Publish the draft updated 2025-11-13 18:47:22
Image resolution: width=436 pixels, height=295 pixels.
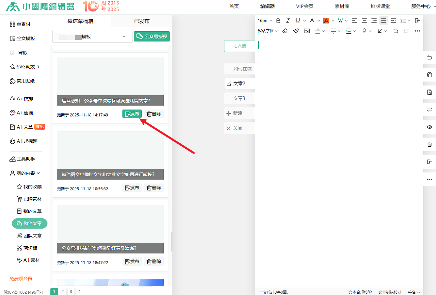[x=132, y=262]
